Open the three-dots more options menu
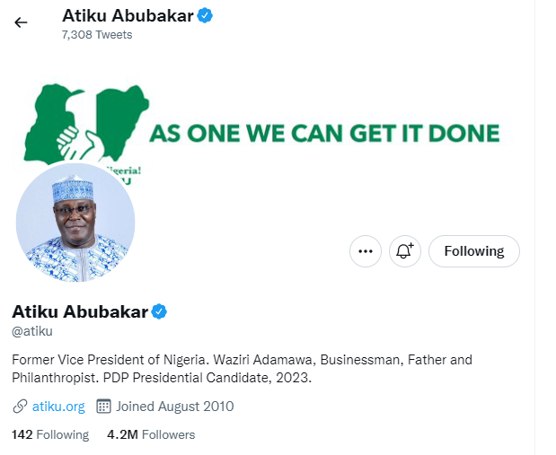Viewport: 556px width, 455px height. (365, 251)
